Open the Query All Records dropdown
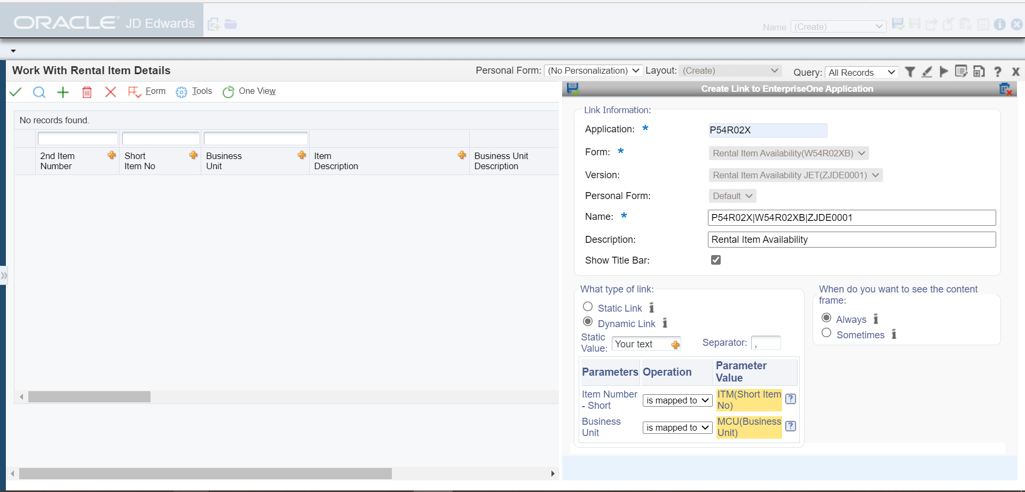The image size is (1025, 492). pos(862,73)
